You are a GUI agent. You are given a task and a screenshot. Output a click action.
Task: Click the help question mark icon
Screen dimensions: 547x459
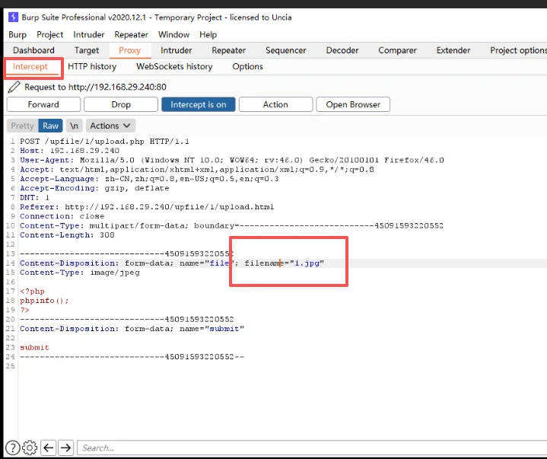[13, 448]
